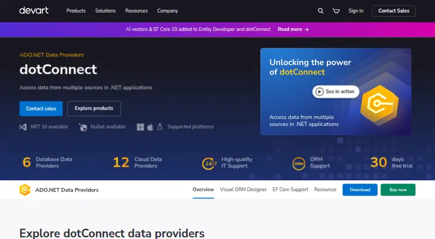
Task: Click the ORM Support circle icon
Action: (299, 163)
